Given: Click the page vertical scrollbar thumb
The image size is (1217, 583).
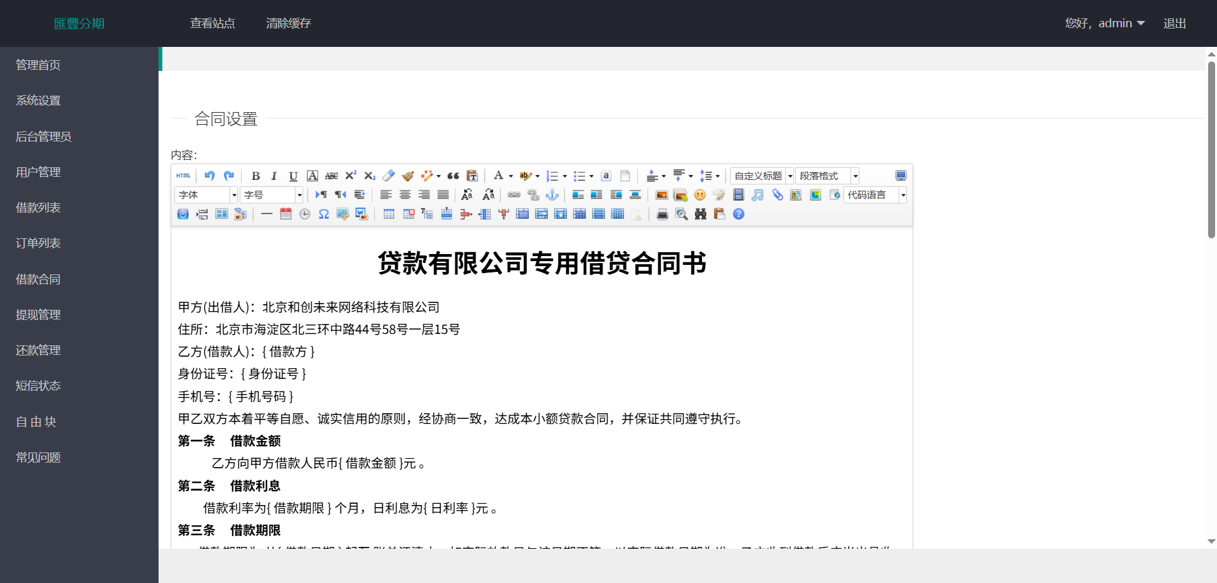Looking at the screenshot, I should pyautogui.click(x=1211, y=150).
